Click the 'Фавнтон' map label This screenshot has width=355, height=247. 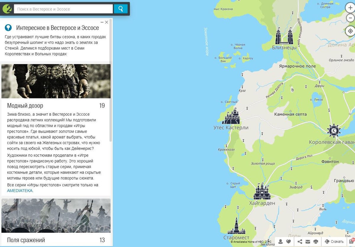(330, 162)
